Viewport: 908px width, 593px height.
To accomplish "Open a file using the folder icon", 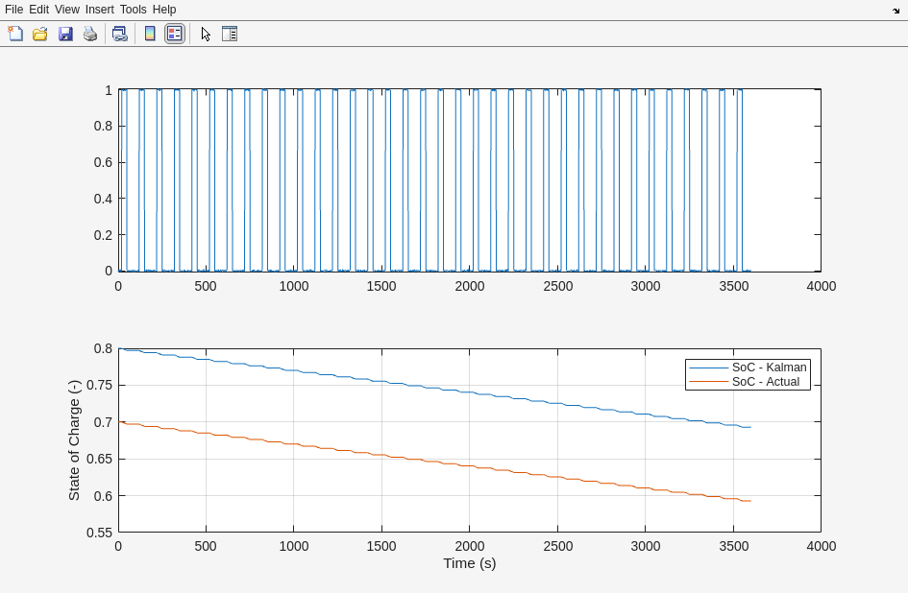I will click(40, 34).
